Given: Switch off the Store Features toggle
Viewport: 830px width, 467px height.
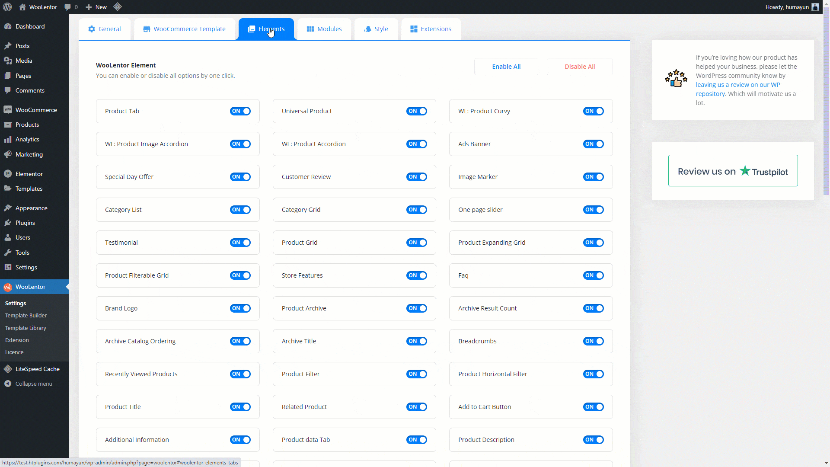Looking at the screenshot, I should click(416, 275).
